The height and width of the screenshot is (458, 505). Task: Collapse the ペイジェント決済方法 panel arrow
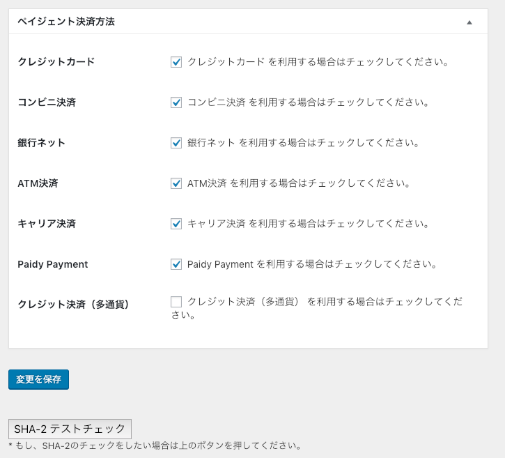(x=469, y=22)
